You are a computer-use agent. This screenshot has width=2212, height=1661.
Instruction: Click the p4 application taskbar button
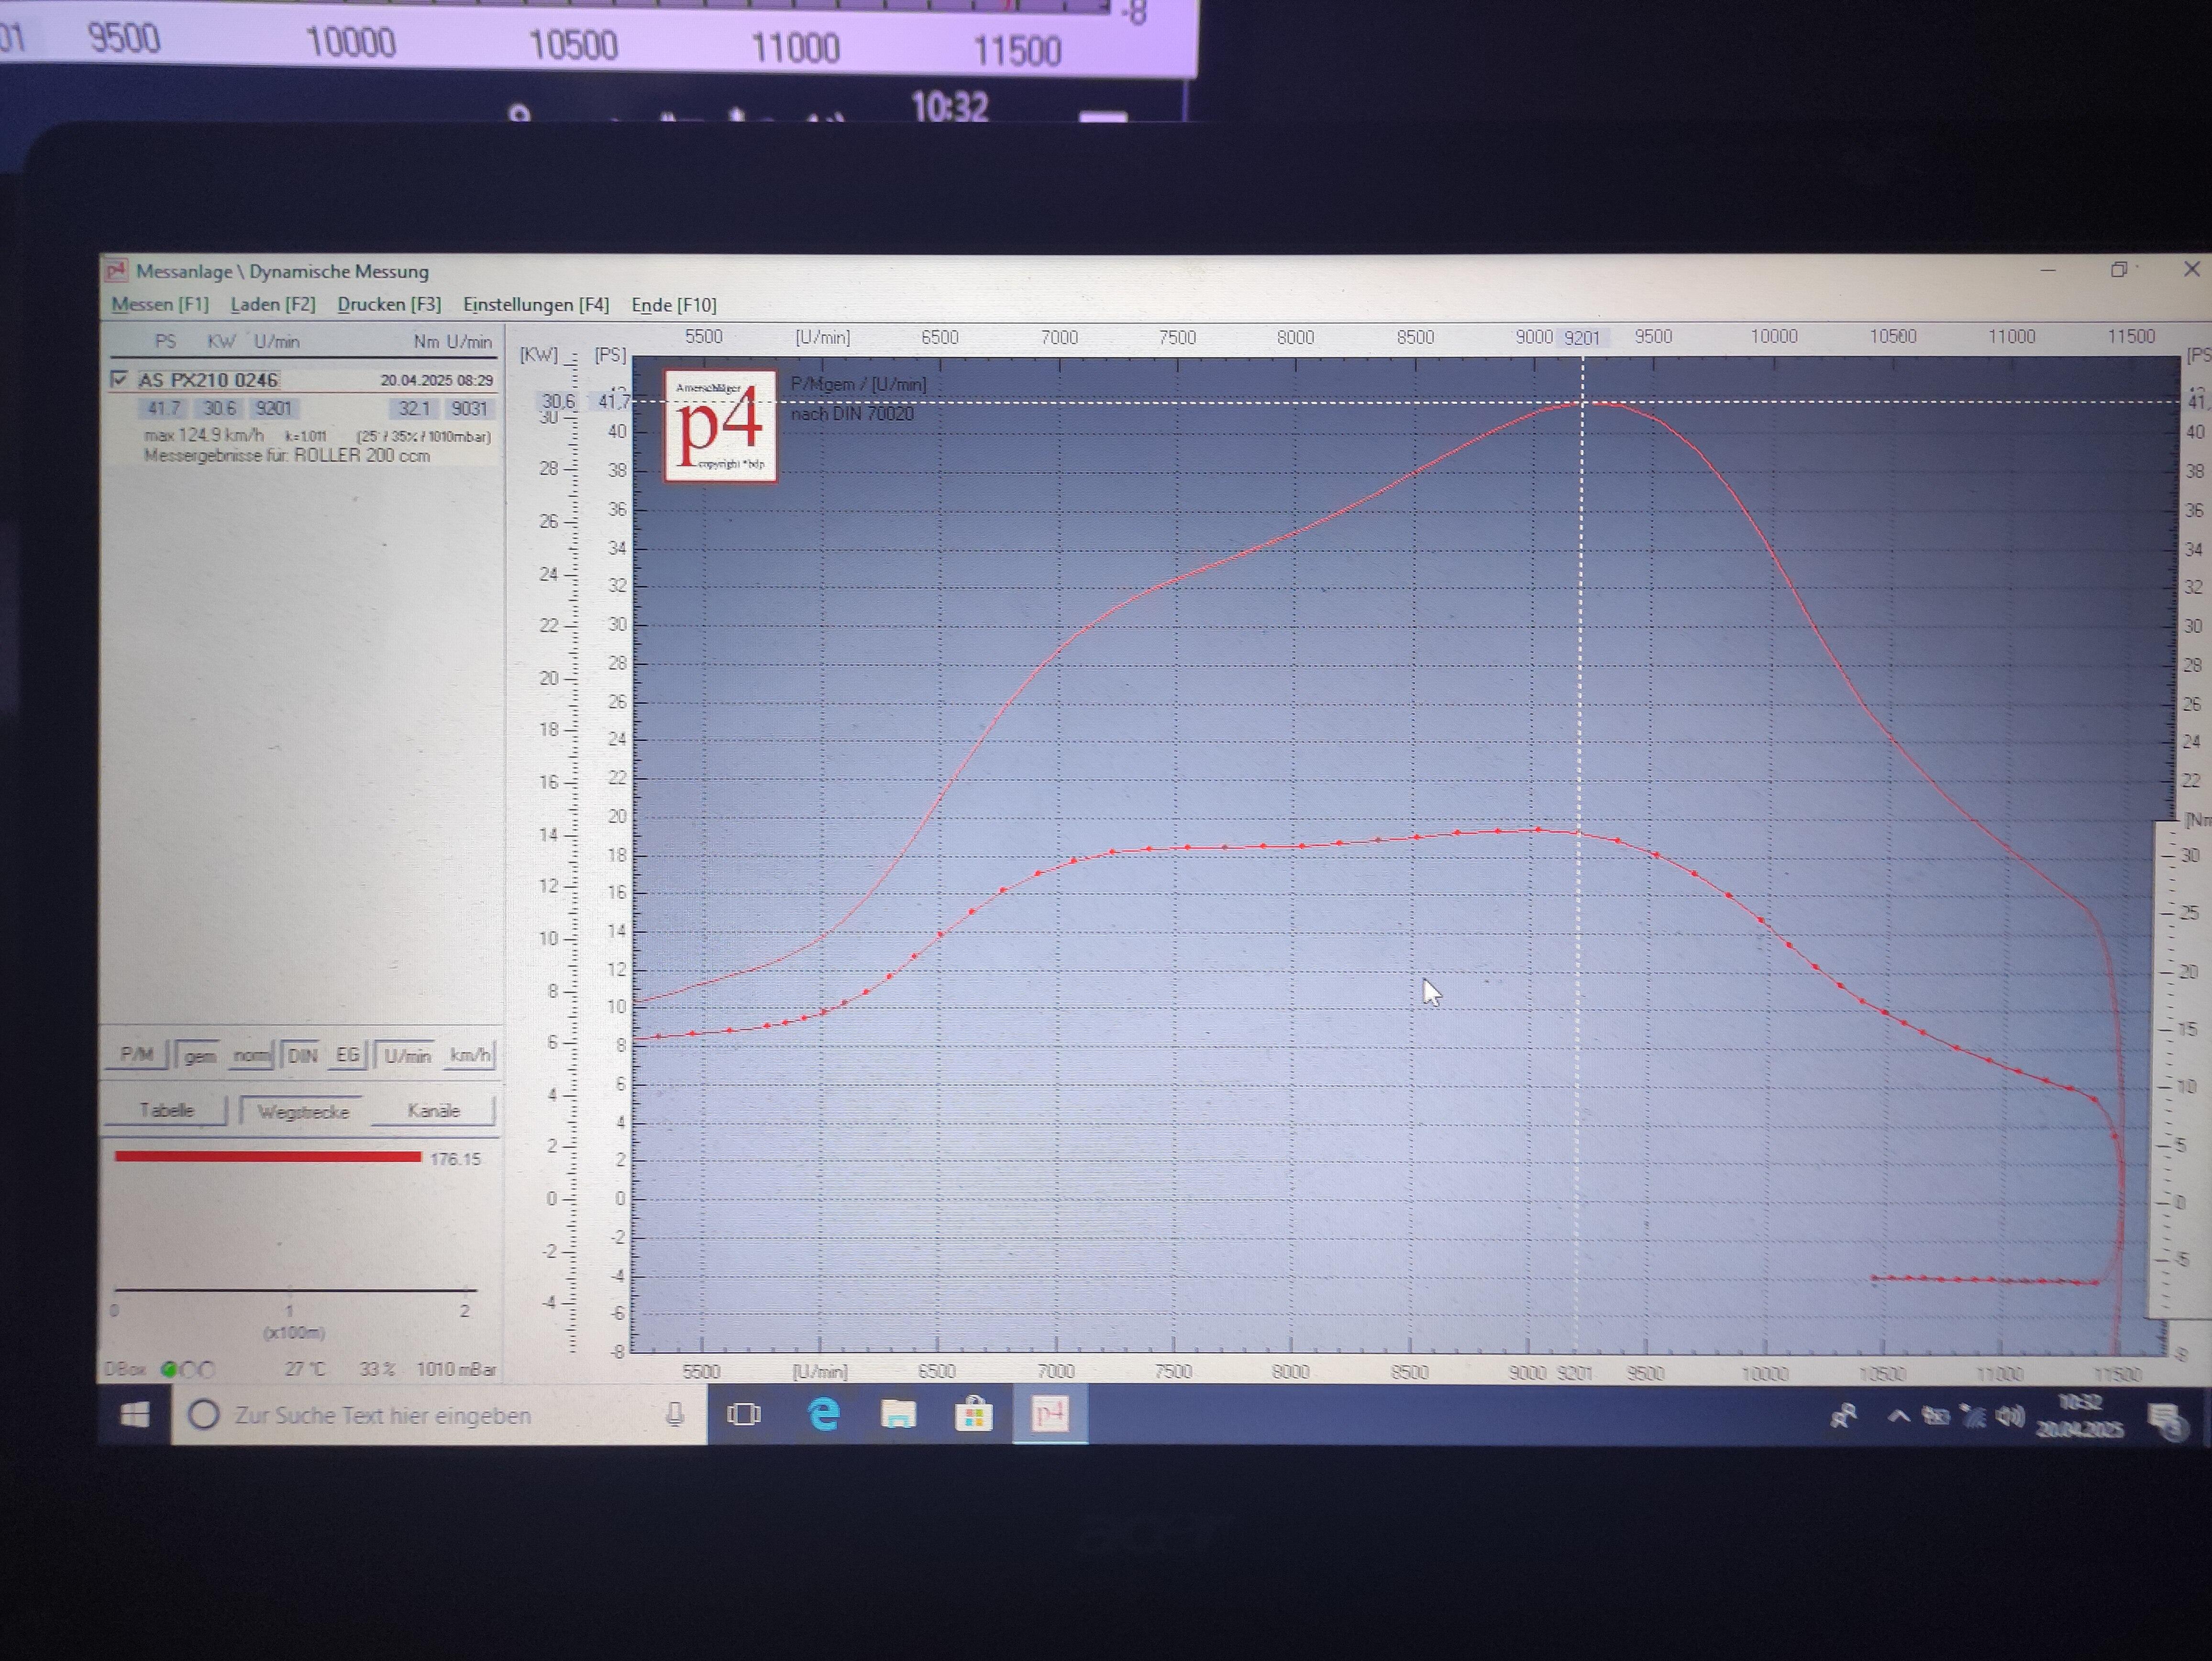point(1050,1415)
